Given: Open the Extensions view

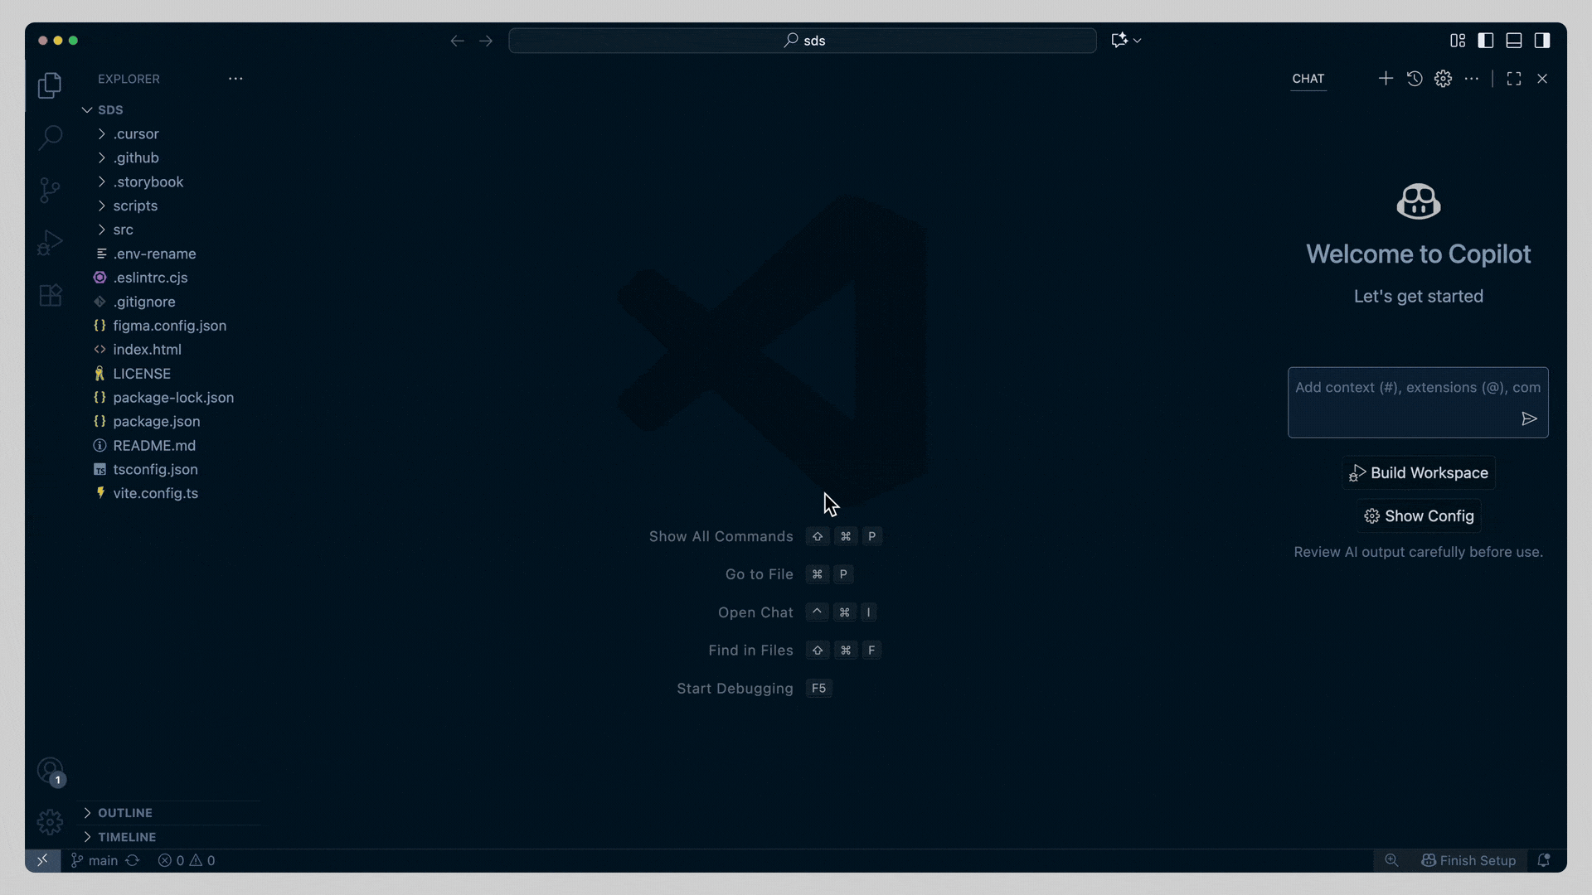Looking at the screenshot, I should click(50, 295).
